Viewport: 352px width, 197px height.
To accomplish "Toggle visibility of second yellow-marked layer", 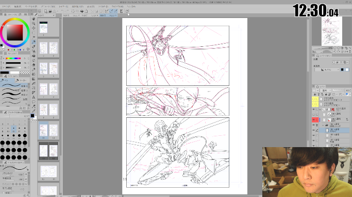I will [314, 104].
